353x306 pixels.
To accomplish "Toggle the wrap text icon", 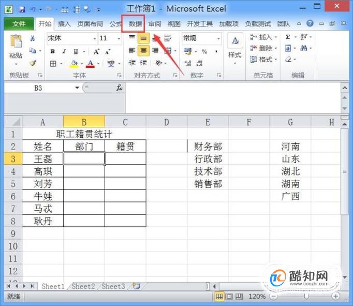I will pos(168,38).
